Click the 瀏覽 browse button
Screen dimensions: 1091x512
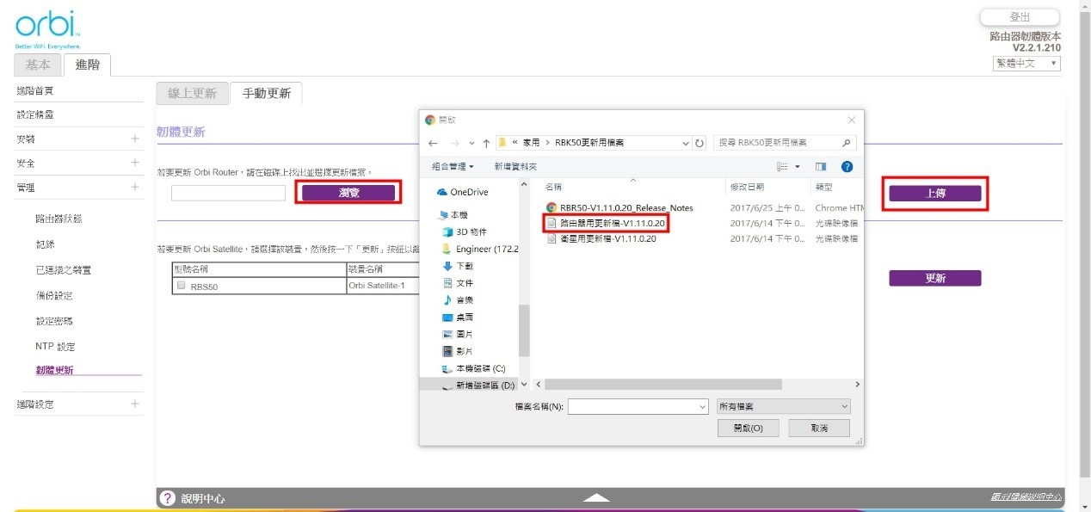(348, 193)
